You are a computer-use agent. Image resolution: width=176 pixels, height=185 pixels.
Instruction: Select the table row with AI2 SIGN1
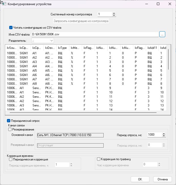pos(86,58)
